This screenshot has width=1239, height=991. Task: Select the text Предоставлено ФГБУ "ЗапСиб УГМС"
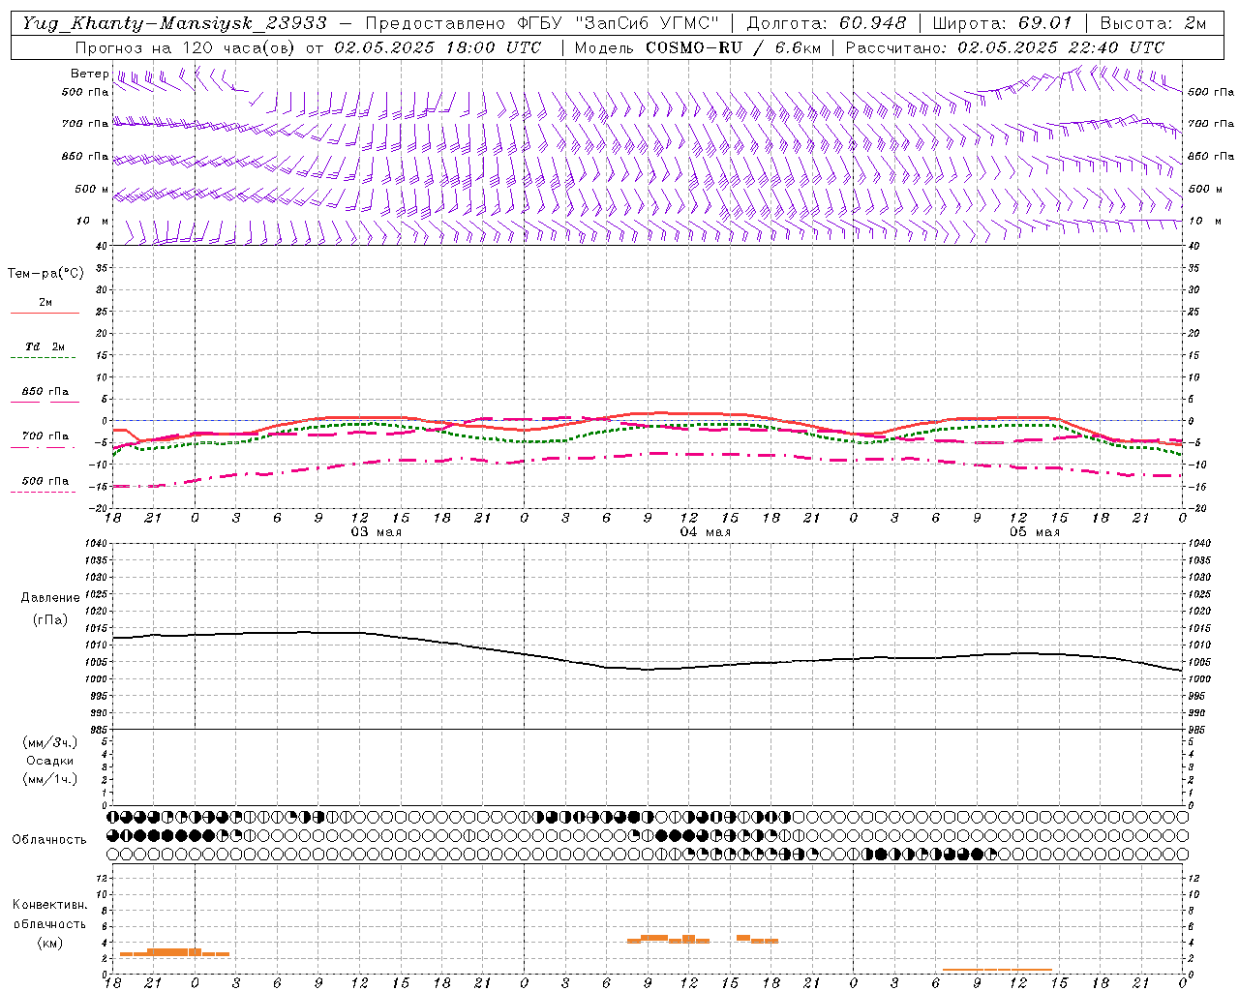tap(541, 23)
